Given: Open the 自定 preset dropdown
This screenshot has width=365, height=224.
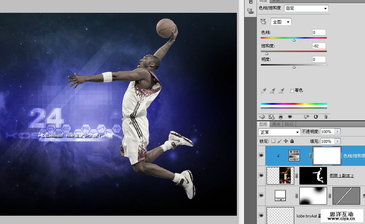Looking at the screenshot, I should tap(306, 8).
